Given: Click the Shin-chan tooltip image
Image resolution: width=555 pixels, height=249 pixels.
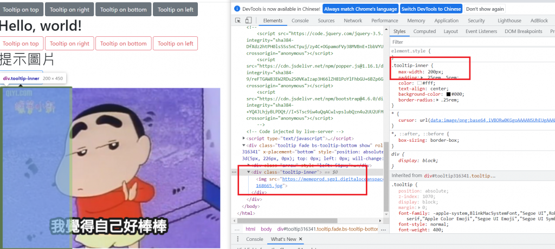Looking at the screenshot, I should coord(112,168).
